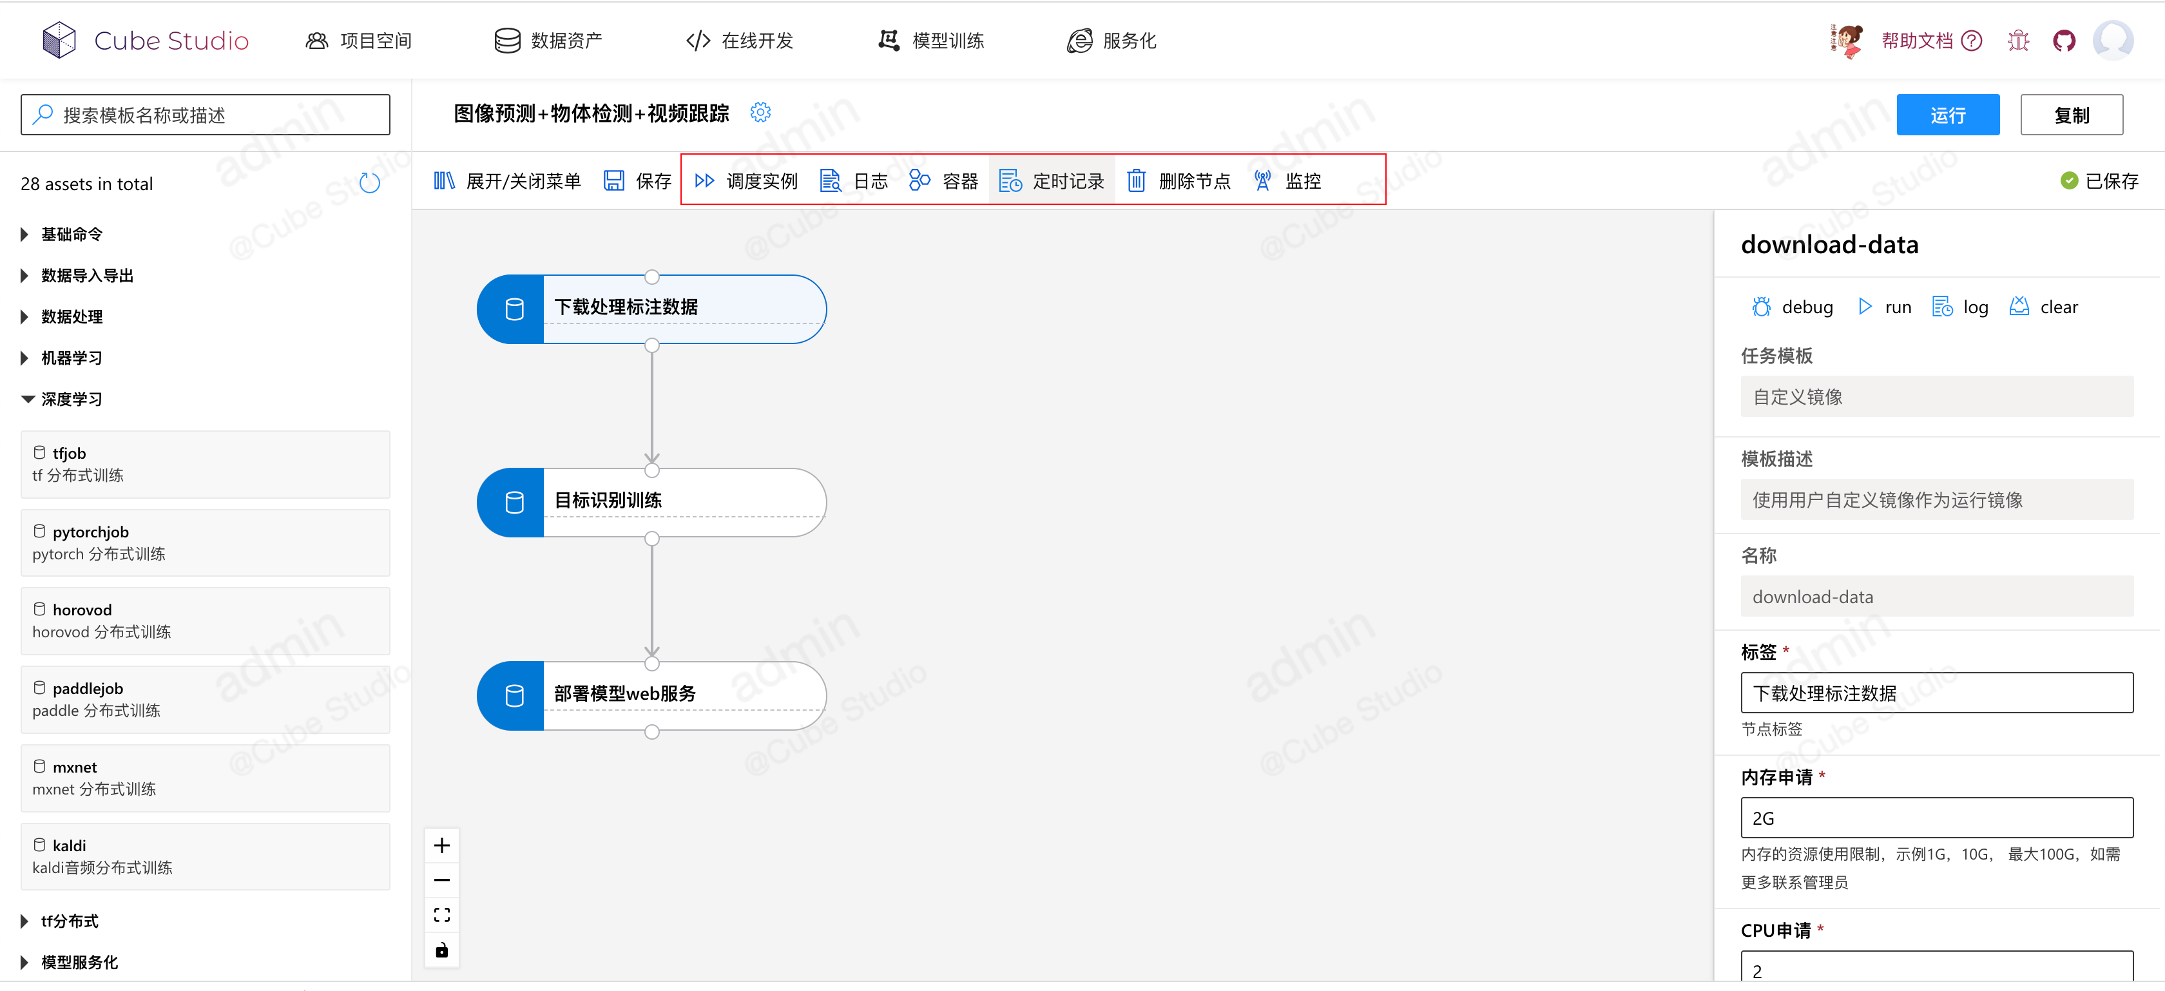Click the fit-to-screen canvas icon

[x=442, y=914]
